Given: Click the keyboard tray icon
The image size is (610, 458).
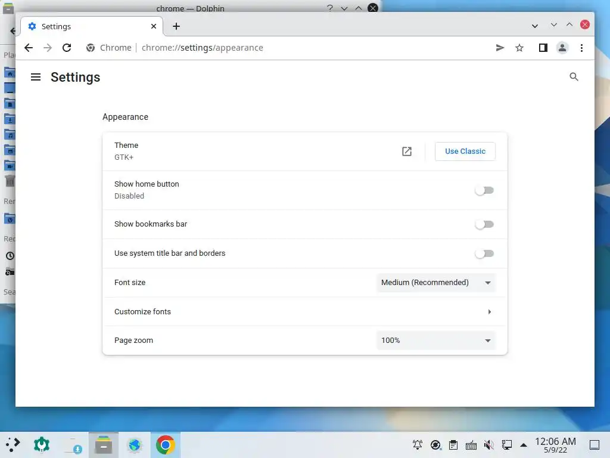Looking at the screenshot, I should click(471, 445).
